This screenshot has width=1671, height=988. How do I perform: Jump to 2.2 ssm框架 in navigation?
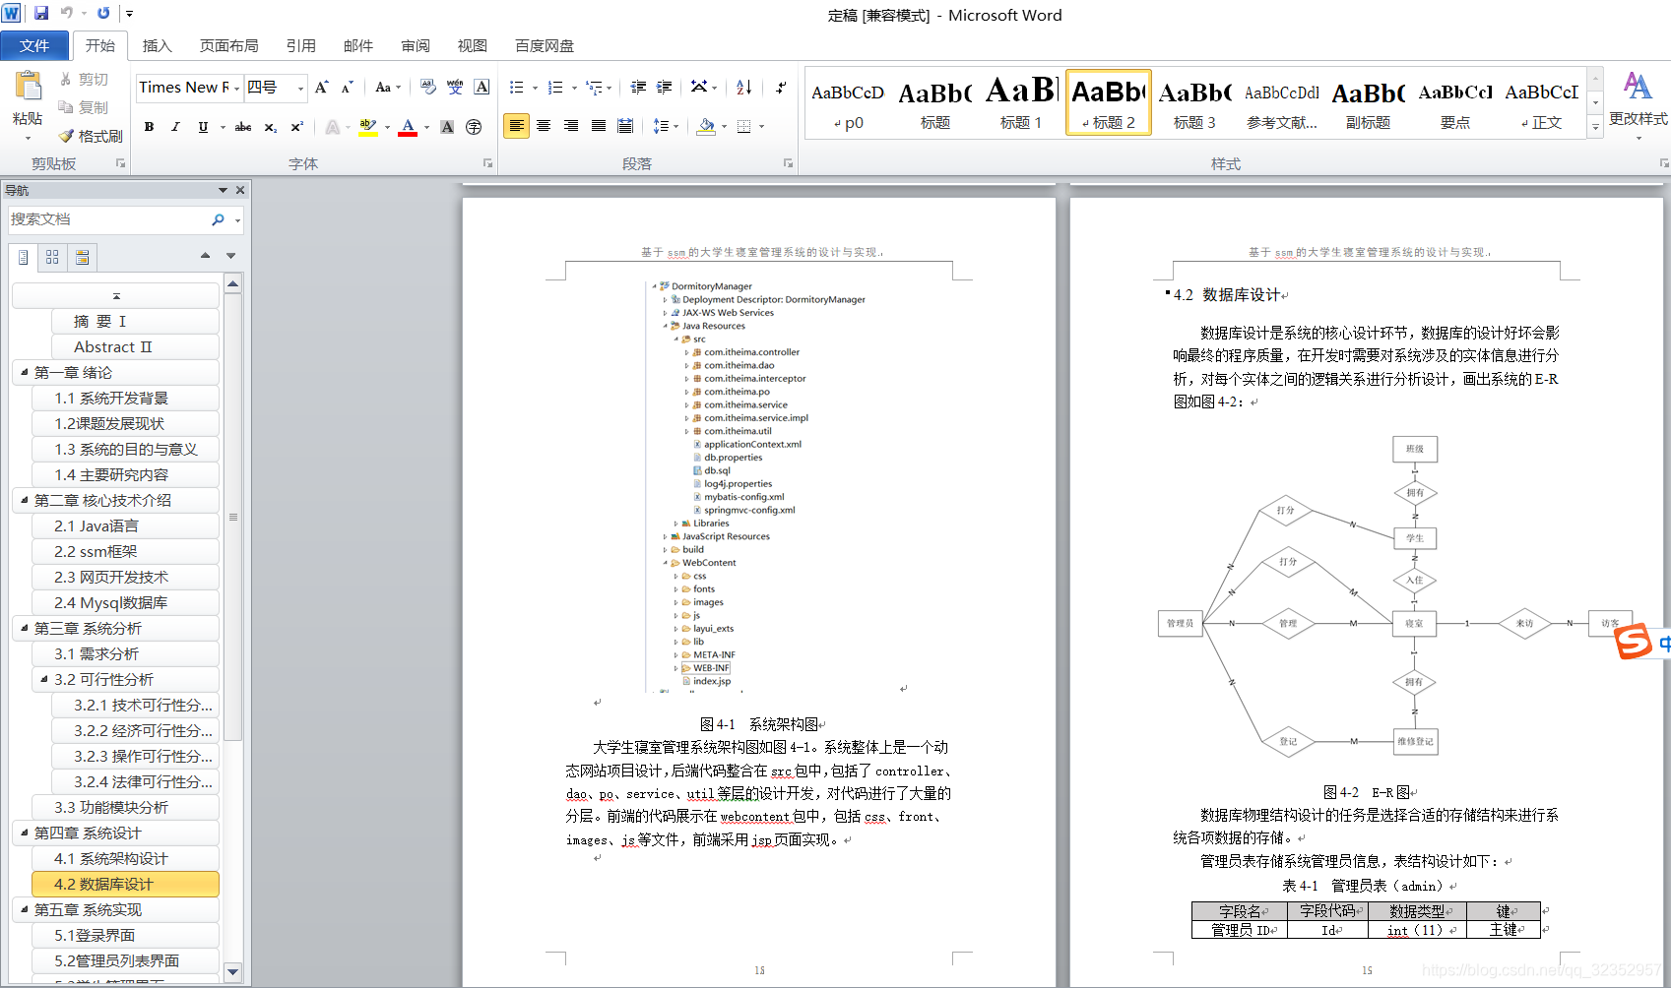pyautogui.click(x=125, y=551)
